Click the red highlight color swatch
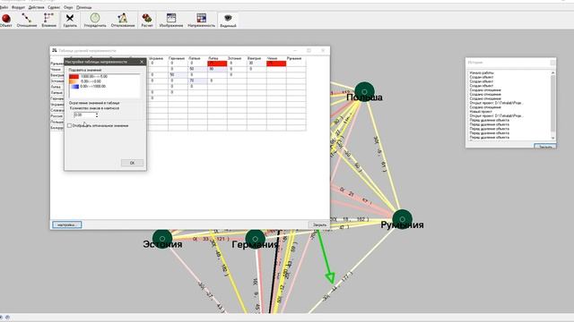The height and width of the screenshot is (322, 574). pos(74,77)
